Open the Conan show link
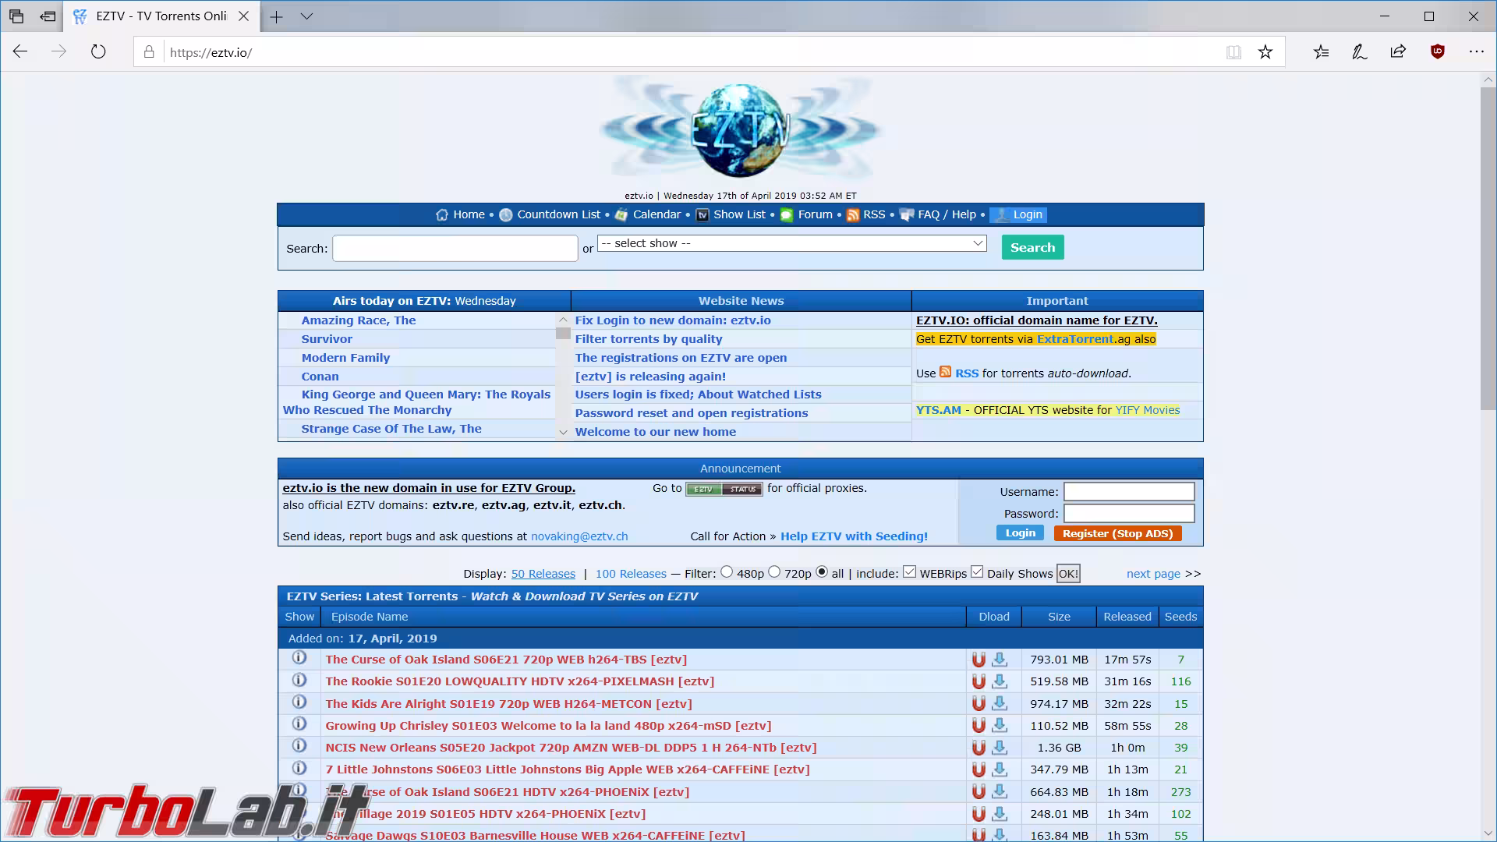Image resolution: width=1497 pixels, height=842 pixels. click(x=320, y=377)
